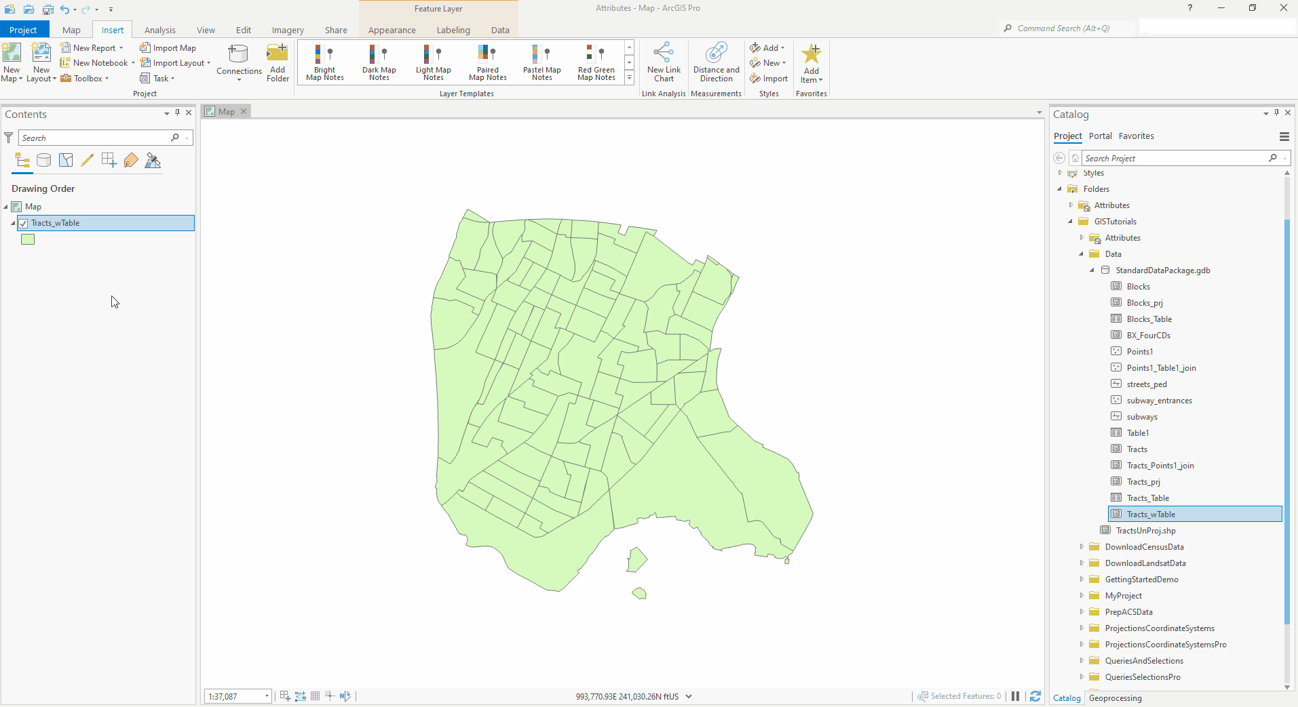This screenshot has width=1298, height=707.
Task: Toggle the filter icon in Contents pane
Action: (8, 138)
